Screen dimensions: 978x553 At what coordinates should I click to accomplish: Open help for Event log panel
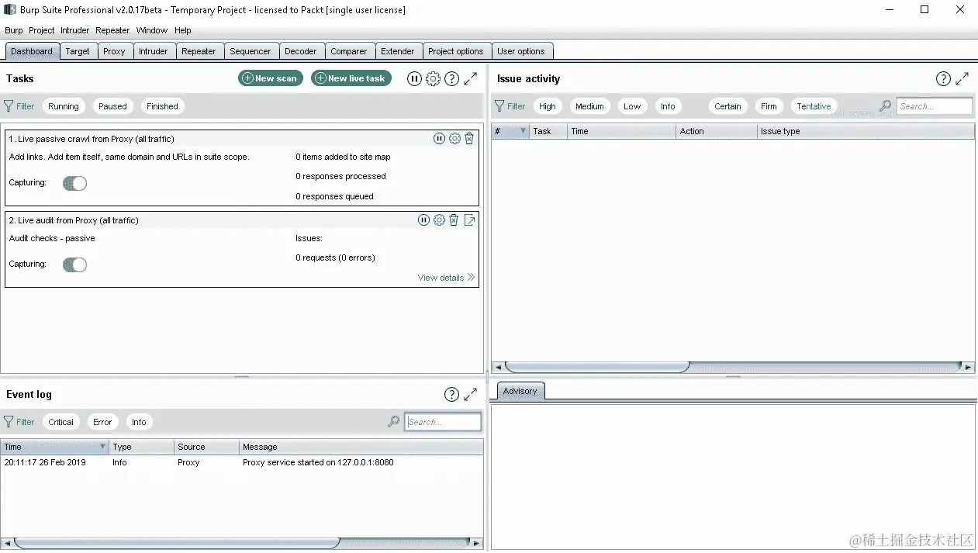451,395
